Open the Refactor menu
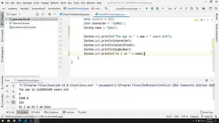219x123 pixels. pos(55,3)
